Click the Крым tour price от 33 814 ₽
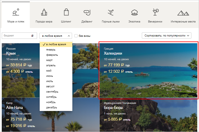199x132 pixels. click(19, 65)
